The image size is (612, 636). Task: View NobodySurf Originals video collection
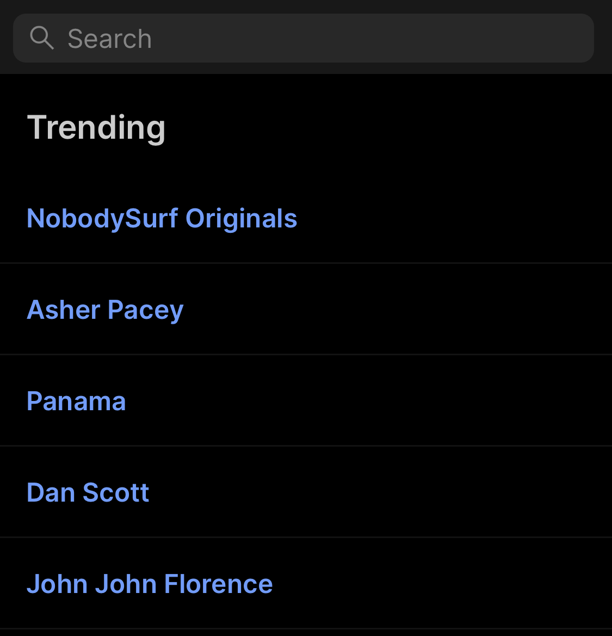(162, 219)
